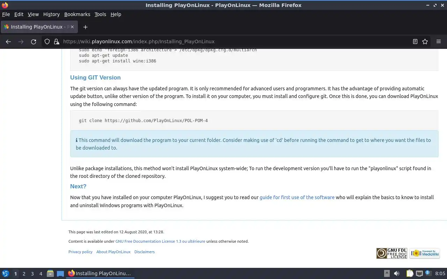Close the Installing PlayOnLinux tab
Image resolution: width=447 pixels, height=279 pixels.
coord(72,27)
